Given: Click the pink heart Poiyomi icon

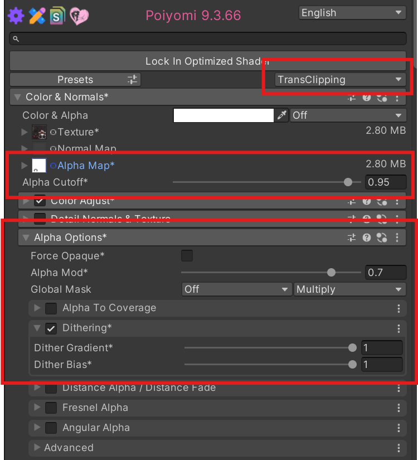Looking at the screenshot, I should point(79,16).
